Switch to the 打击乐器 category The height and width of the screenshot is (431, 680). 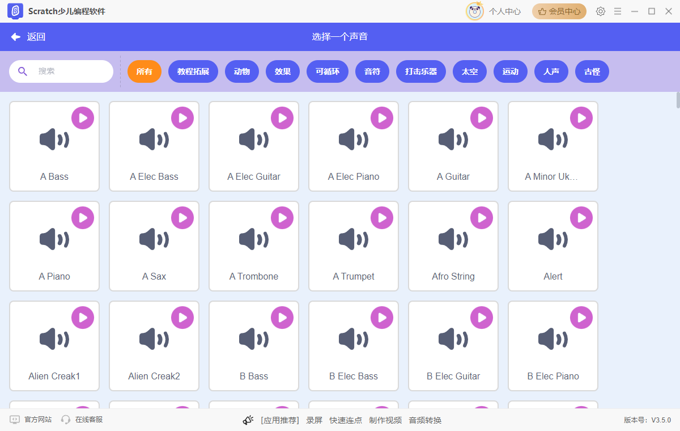tap(421, 71)
